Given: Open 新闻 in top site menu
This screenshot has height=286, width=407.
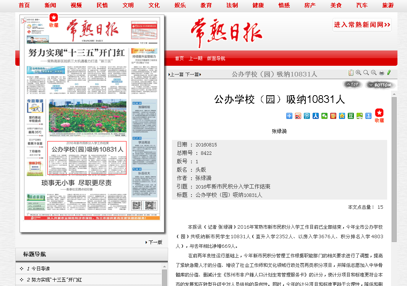Looking at the screenshot, I should pyautogui.click(x=50, y=5).
